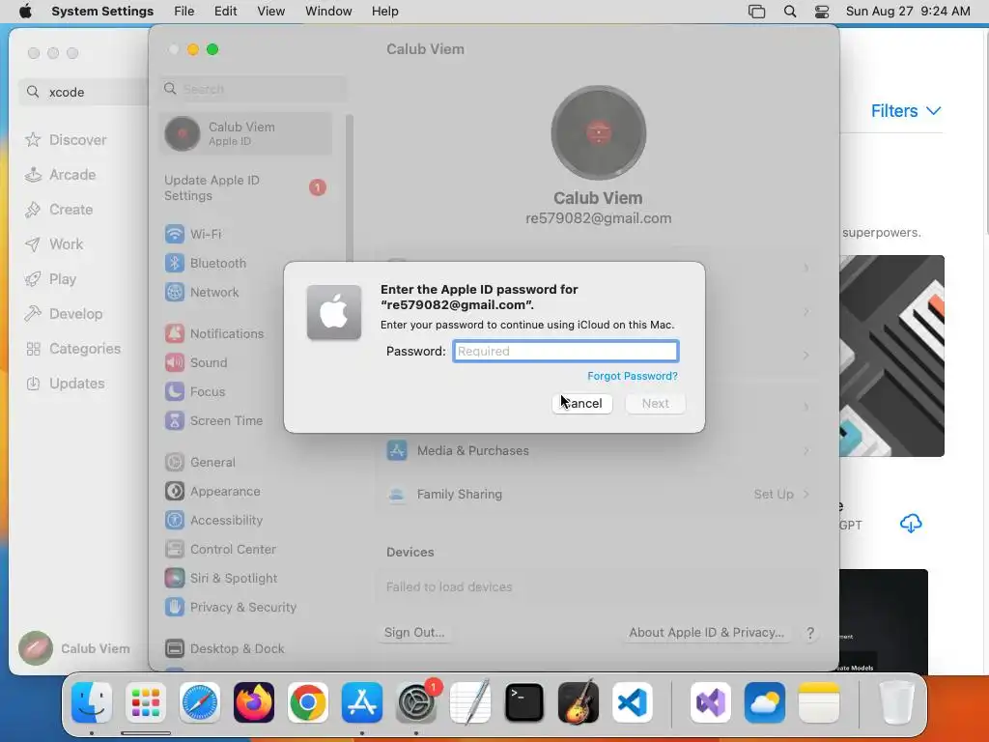989x742 pixels.
Task: Open Update Apple ID Settings notice
Action: click(x=245, y=188)
